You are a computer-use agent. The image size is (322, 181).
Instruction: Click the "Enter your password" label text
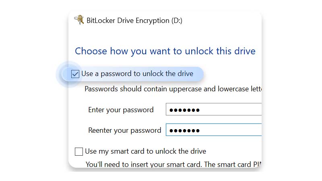tap(121, 110)
